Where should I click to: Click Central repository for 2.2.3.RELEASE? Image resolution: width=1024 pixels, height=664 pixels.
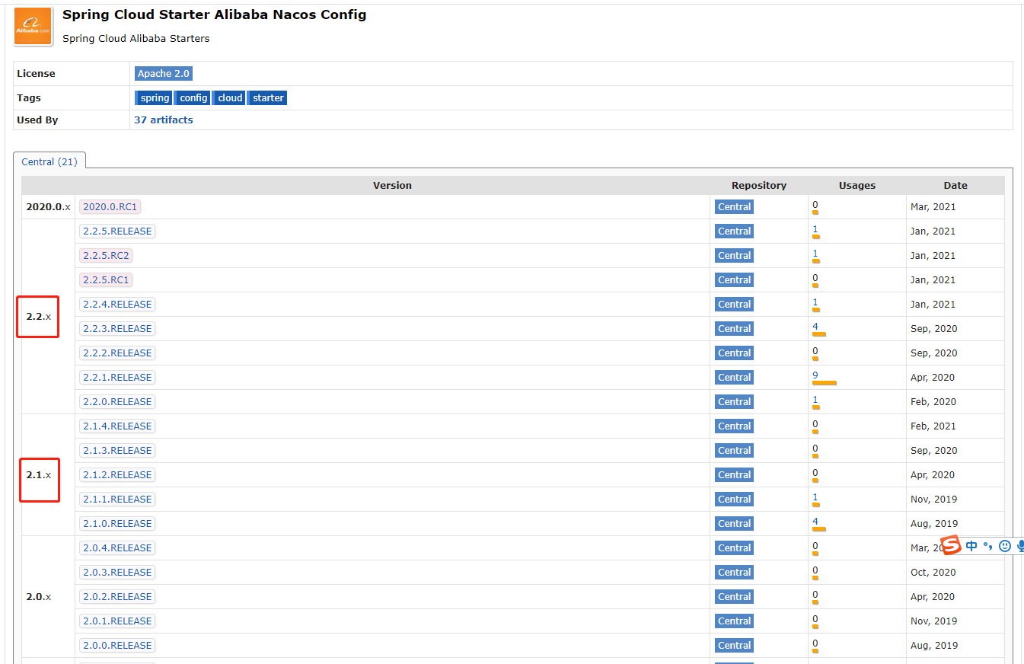tap(734, 329)
